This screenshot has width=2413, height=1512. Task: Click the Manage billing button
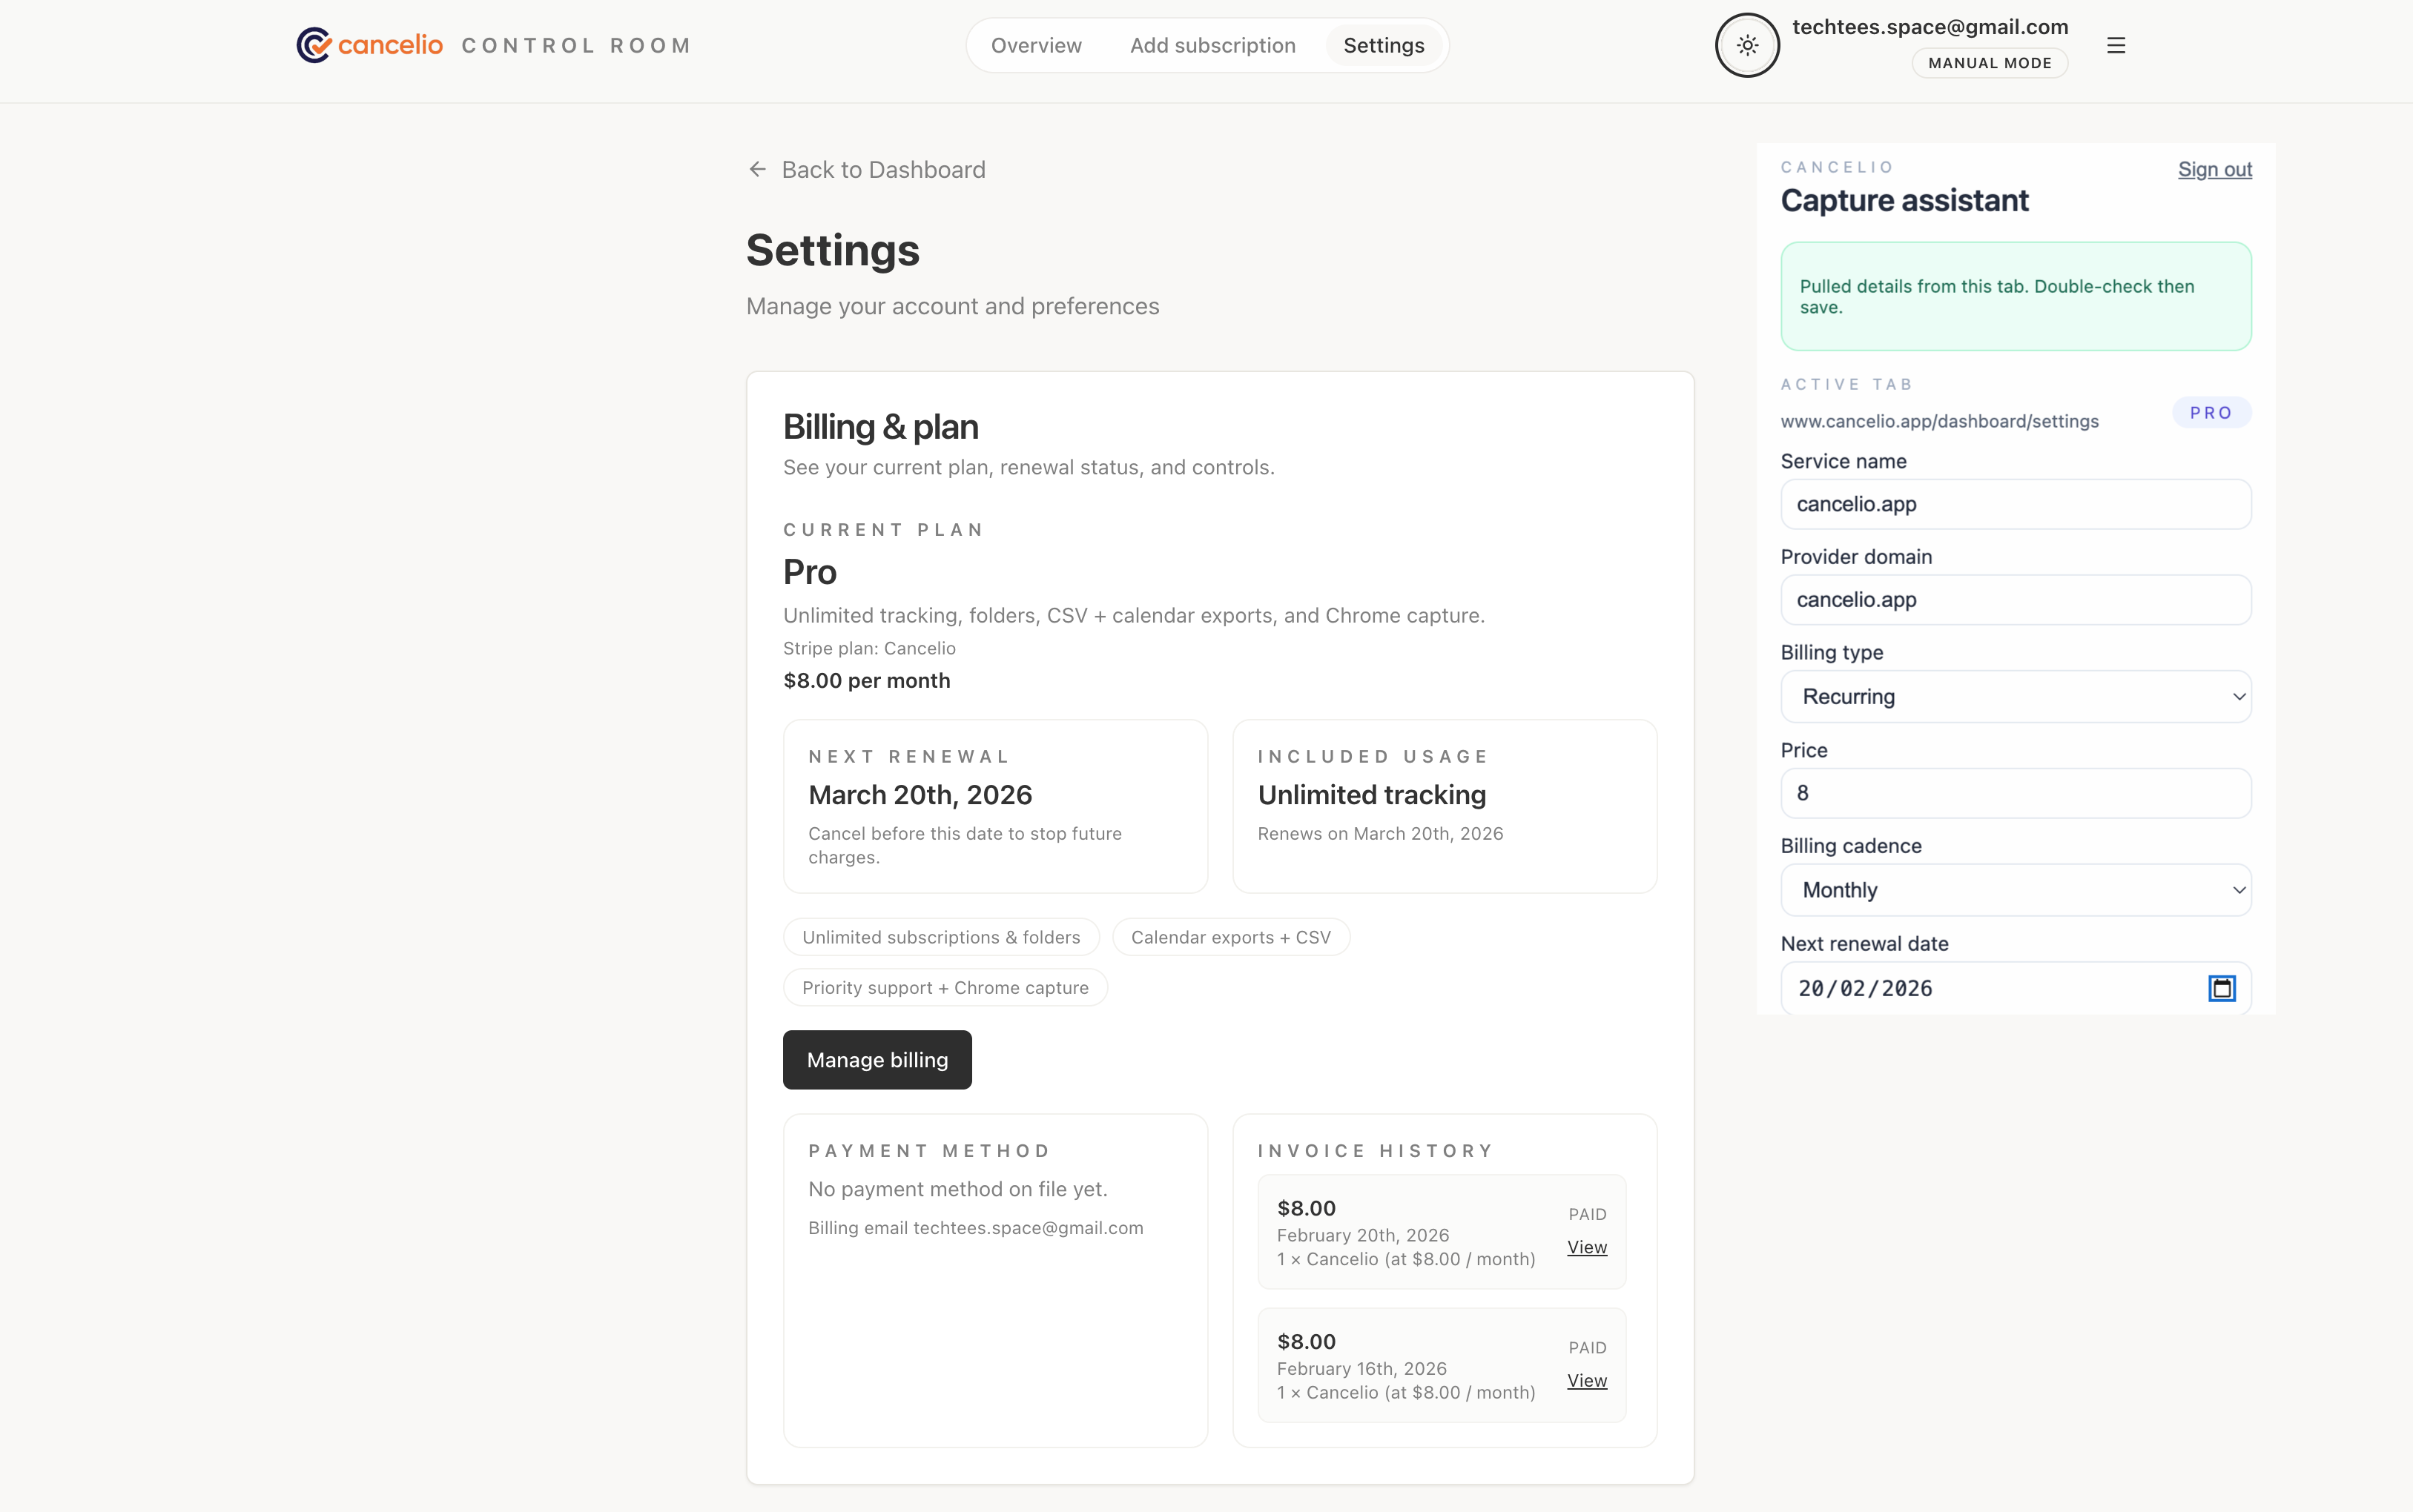coord(877,1059)
